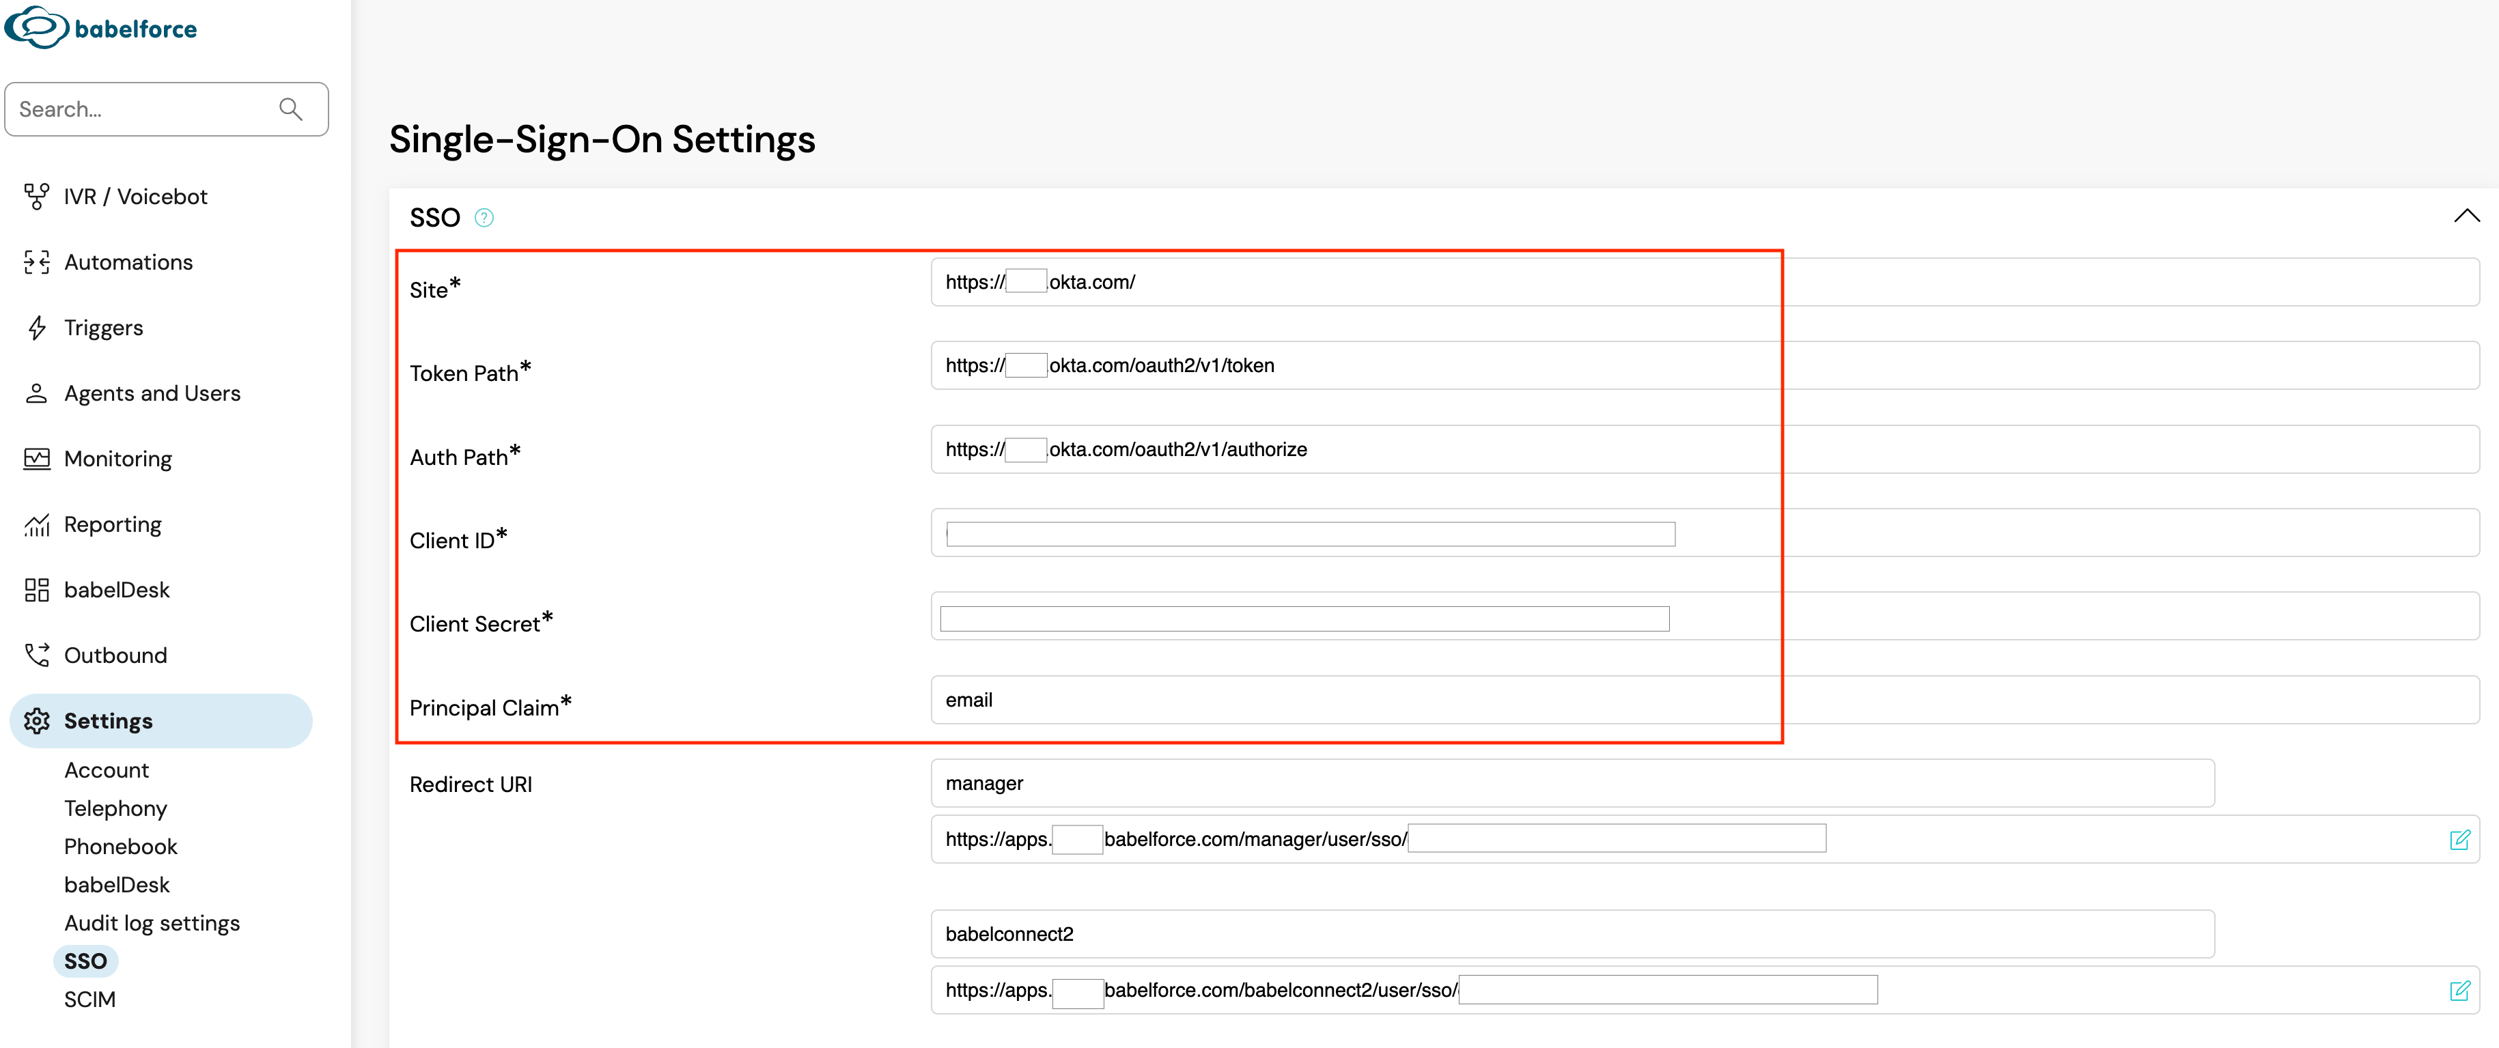Edit the babelconnect2 redirect URI via pencil icon

click(2459, 991)
